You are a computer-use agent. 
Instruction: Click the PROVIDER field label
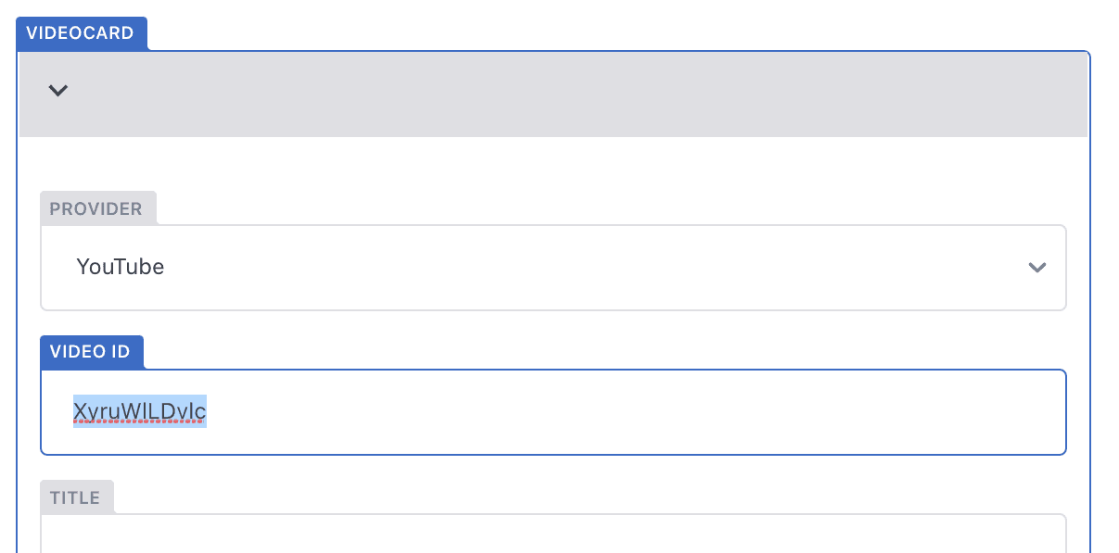96,208
